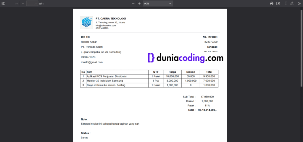303x142 pixels.
Task: Click the No. Invoice: label
Action: click(210, 37)
